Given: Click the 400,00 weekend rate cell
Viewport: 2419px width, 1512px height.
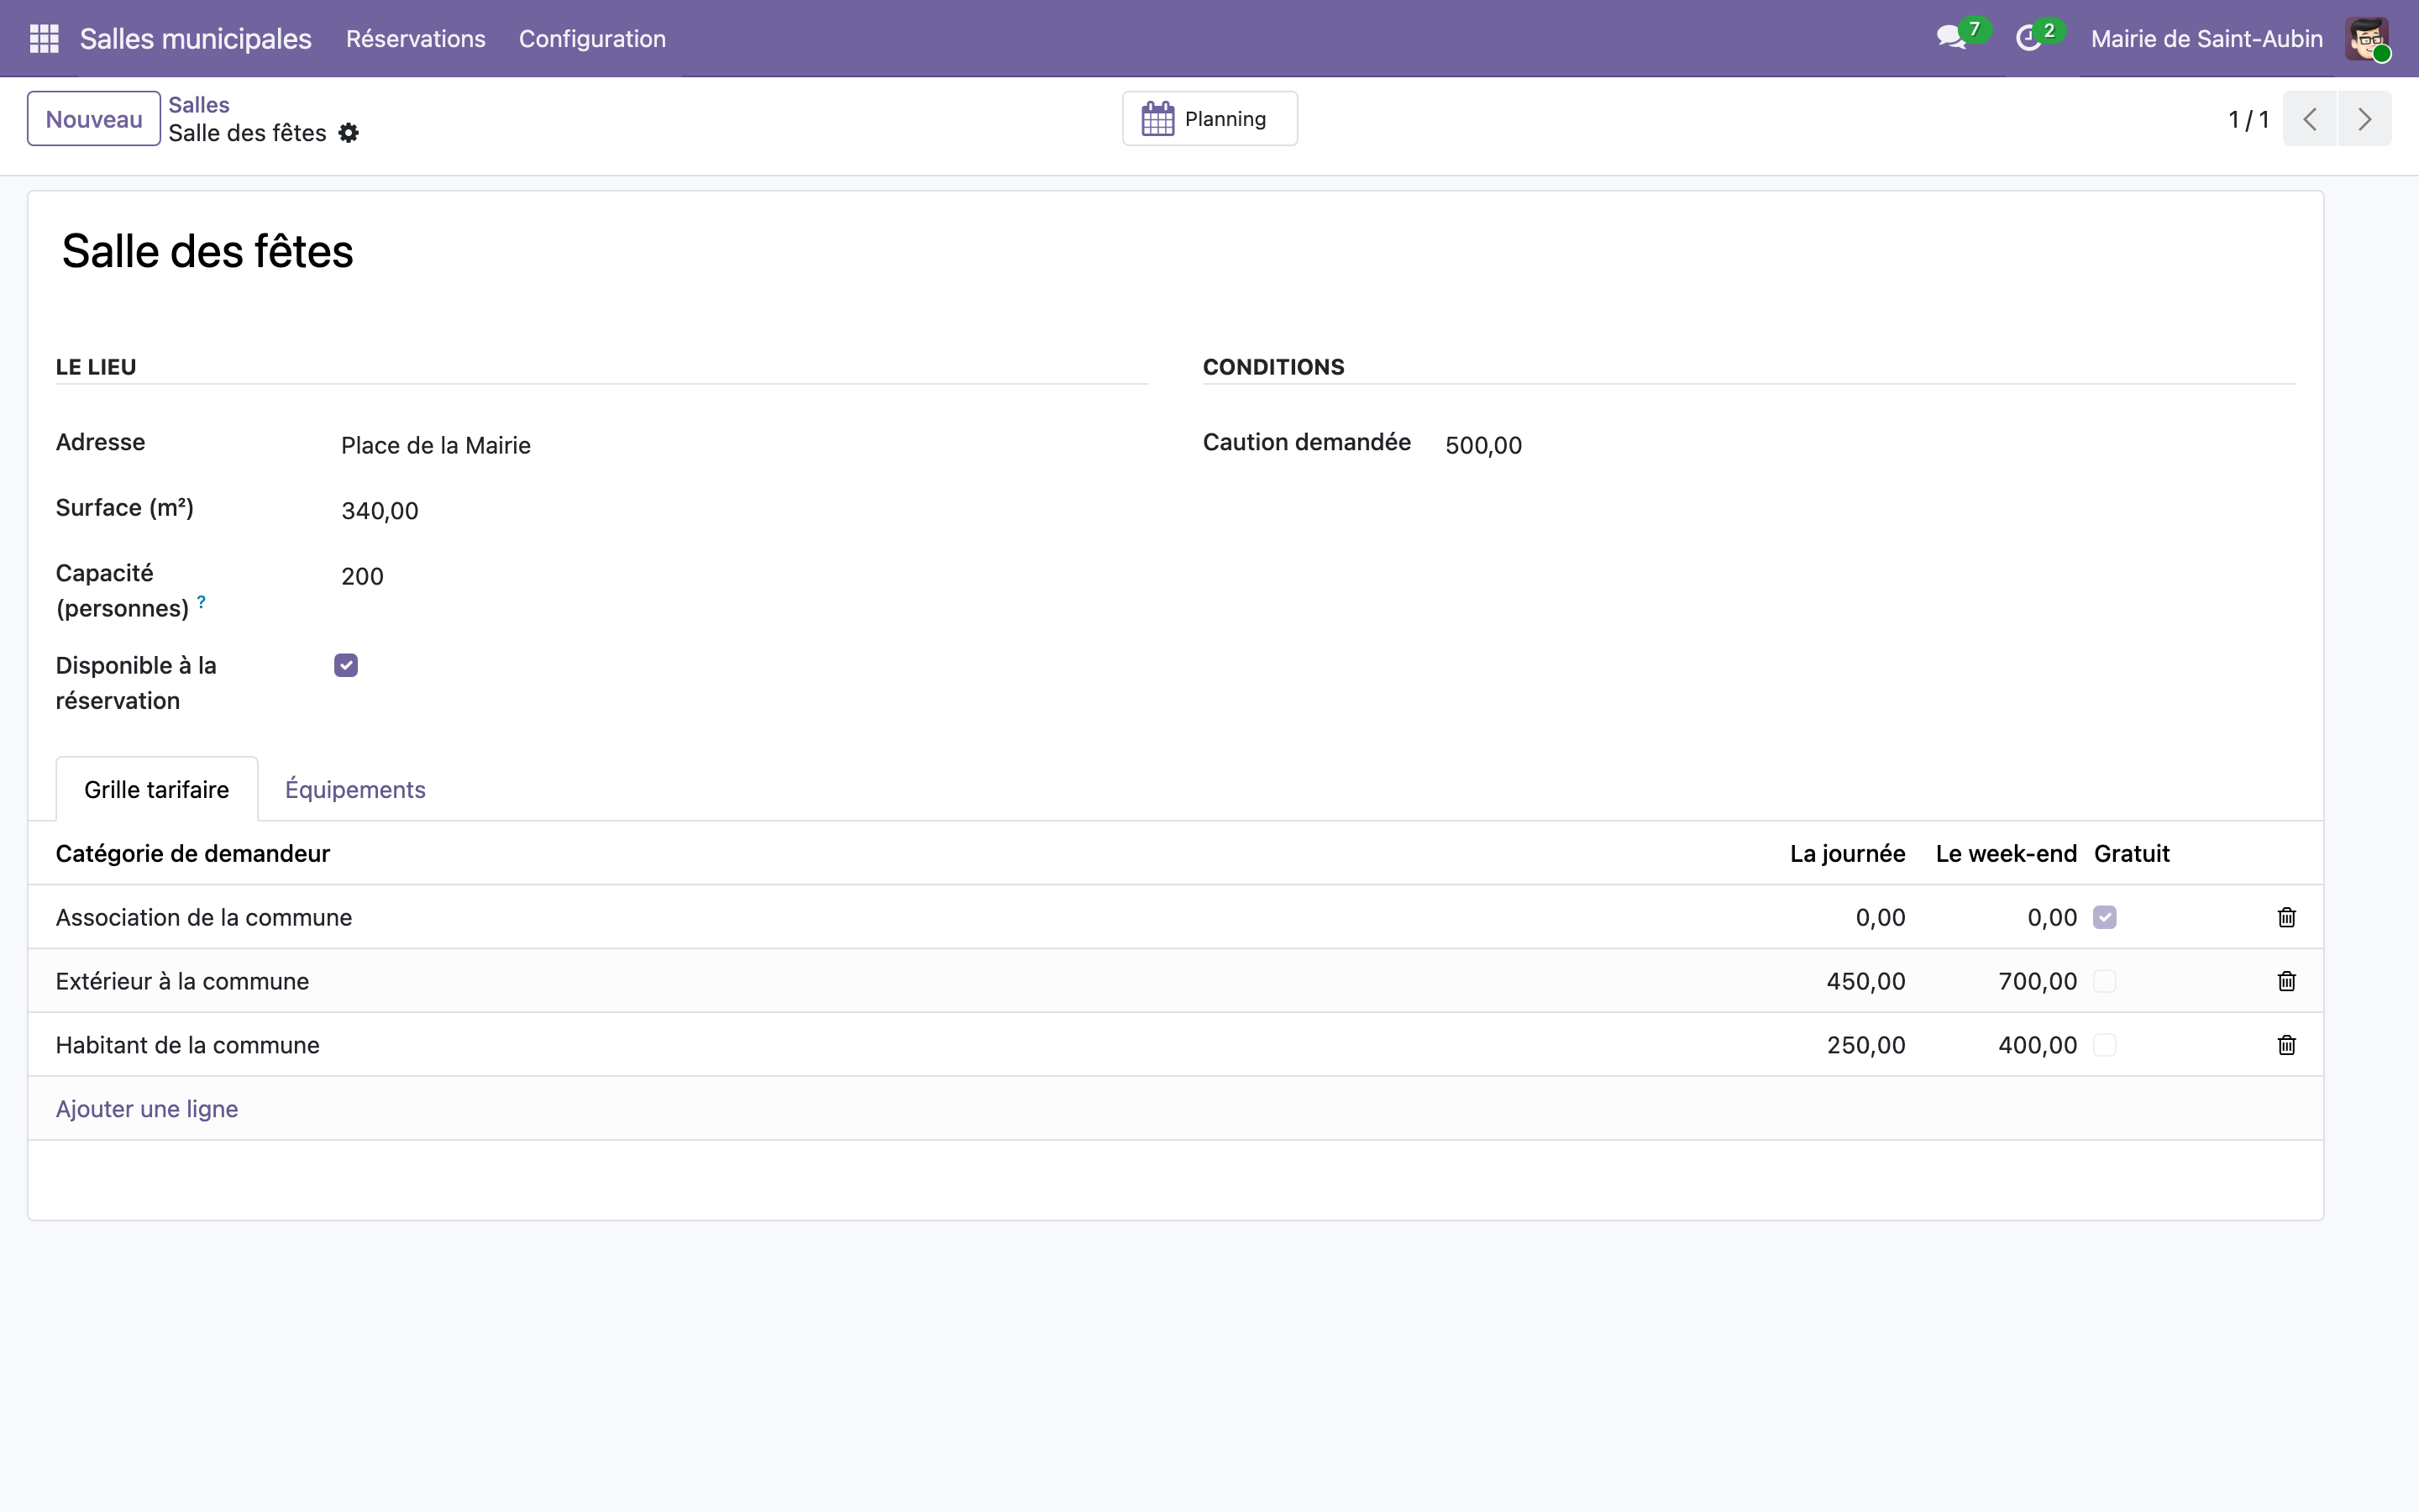Looking at the screenshot, I should pyautogui.click(x=2037, y=1045).
